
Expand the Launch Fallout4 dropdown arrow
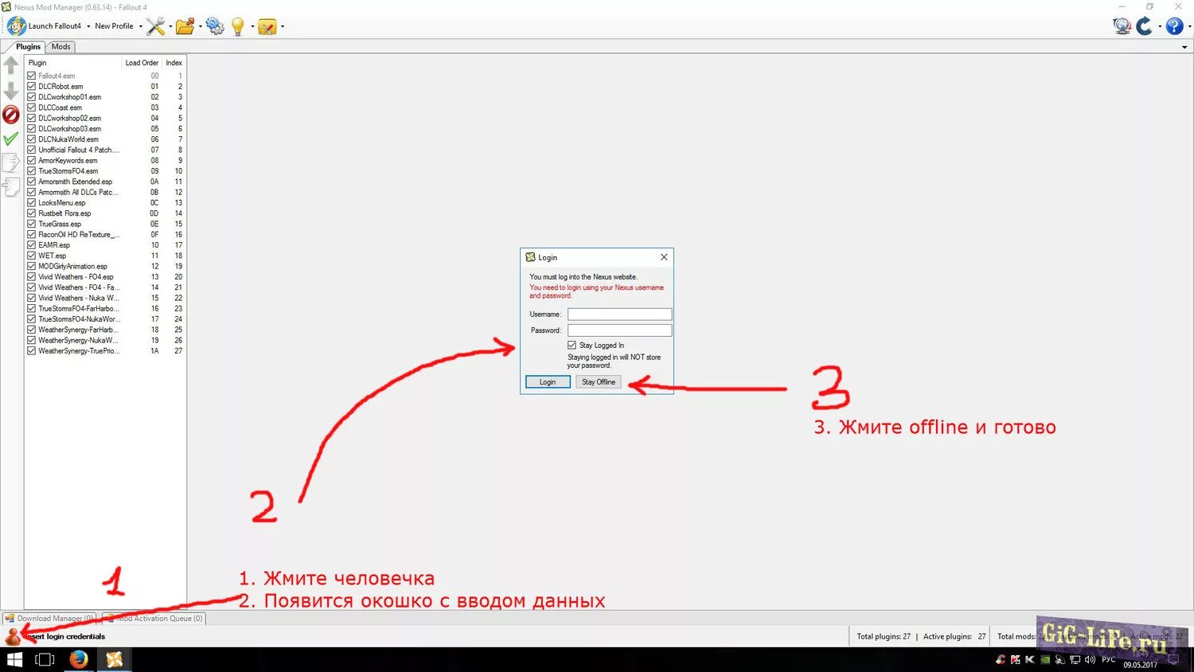88,26
